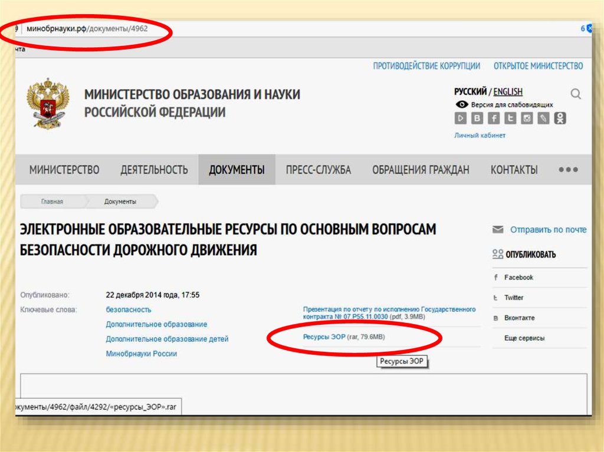The height and width of the screenshot is (452, 604).
Task: Click the envelope icon by Отправить по почте
Action: click(498, 229)
